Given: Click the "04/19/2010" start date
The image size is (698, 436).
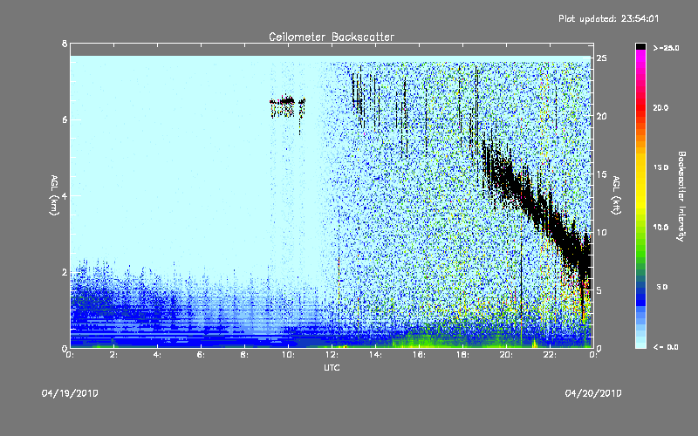Looking at the screenshot, I should point(70,393).
